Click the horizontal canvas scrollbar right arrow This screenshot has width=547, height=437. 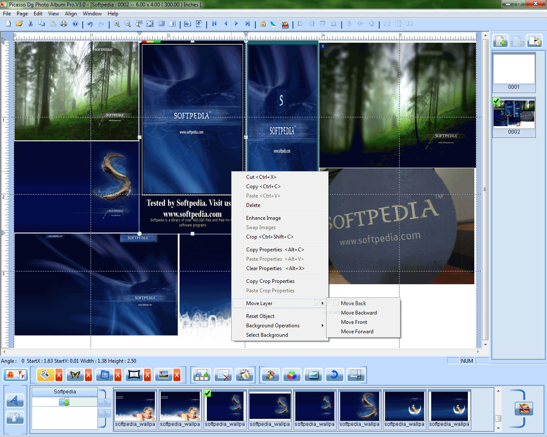pyautogui.click(x=478, y=352)
